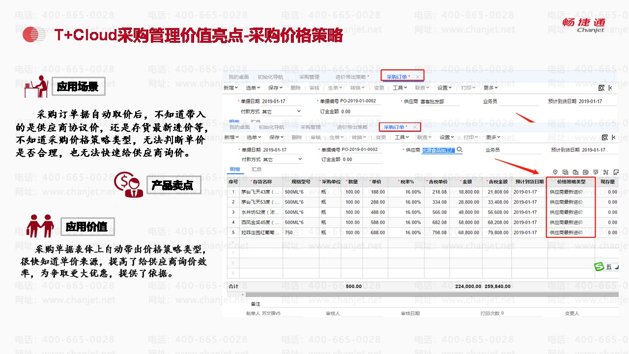Click the 审核 button in the front window toolbar

pyautogui.click(x=315, y=138)
